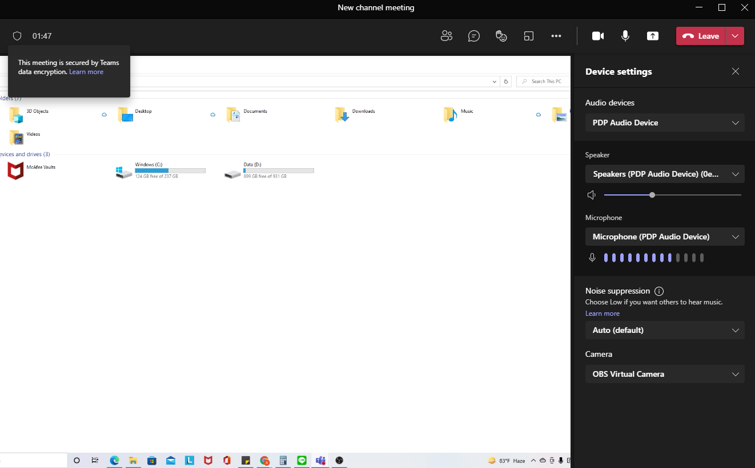Click McAfee Vaults in shared screen
Image resolution: width=755 pixels, height=468 pixels.
[31, 170]
